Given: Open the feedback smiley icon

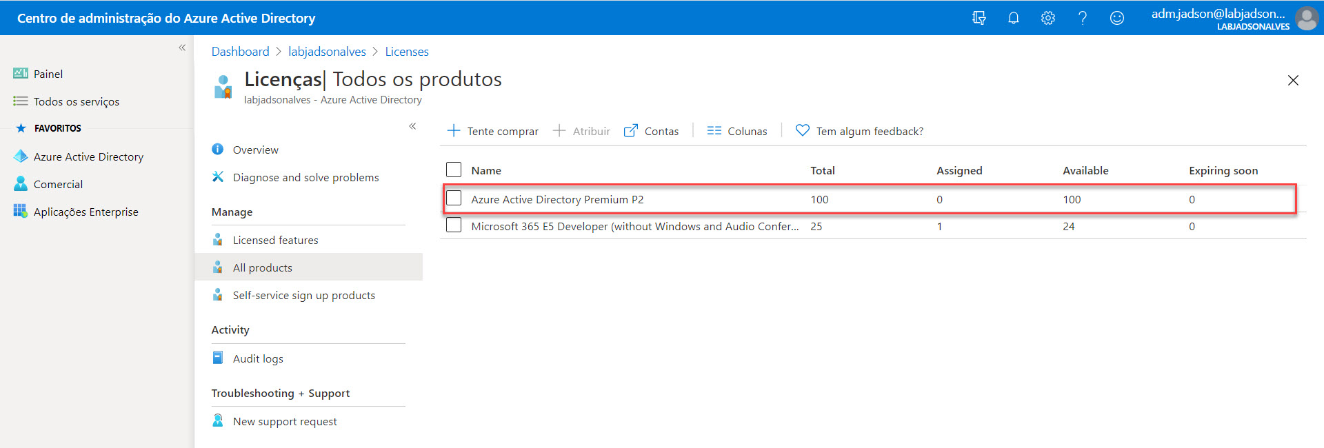Looking at the screenshot, I should pyautogui.click(x=1116, y=18).
